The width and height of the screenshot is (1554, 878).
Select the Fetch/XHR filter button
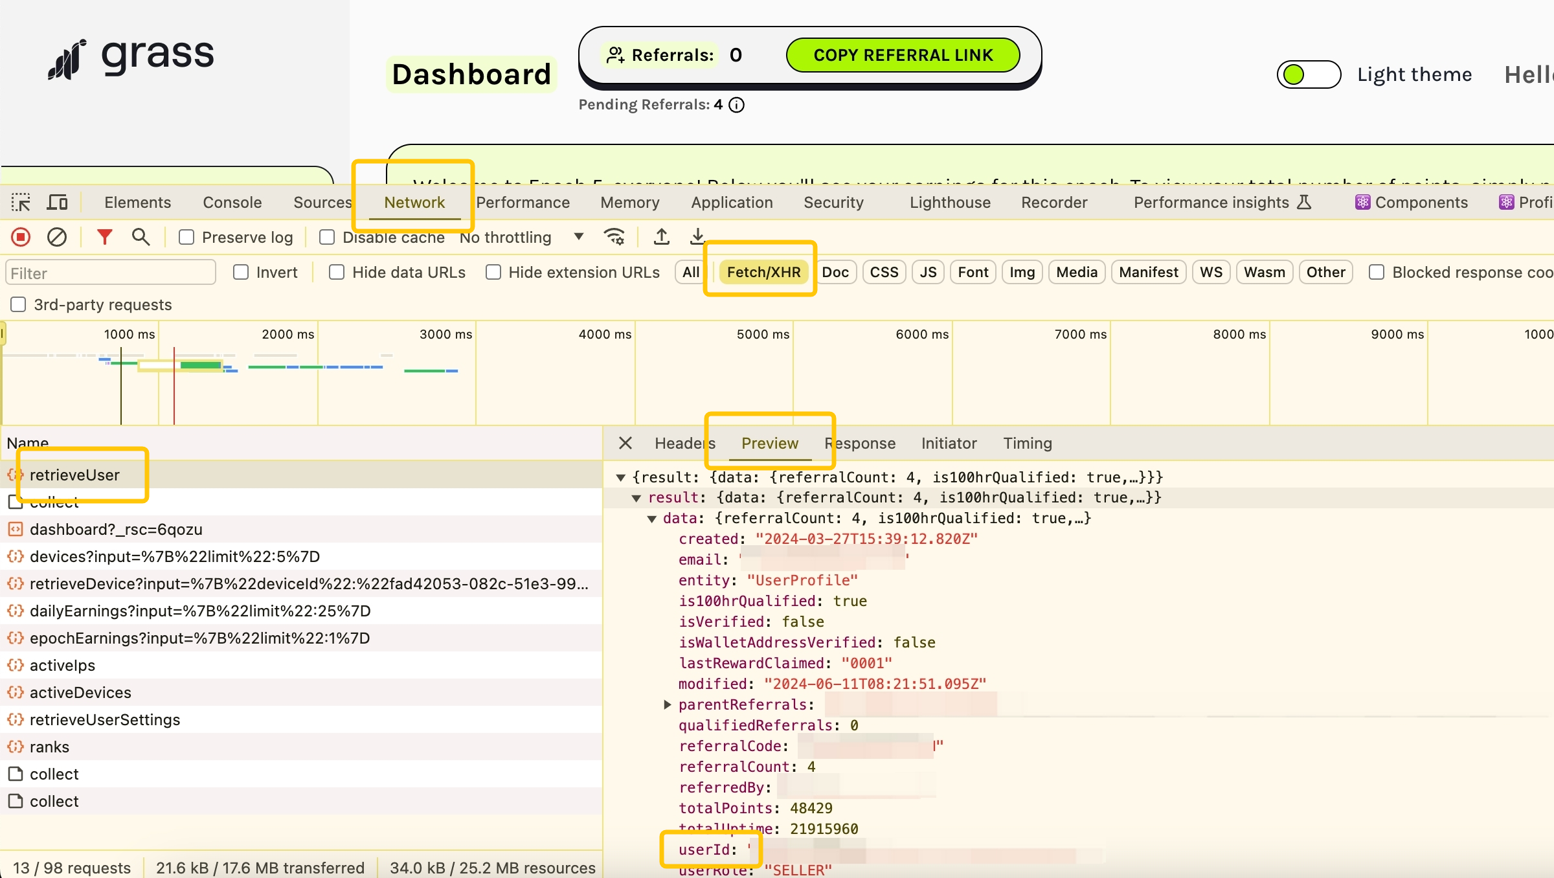coord(763,273)
